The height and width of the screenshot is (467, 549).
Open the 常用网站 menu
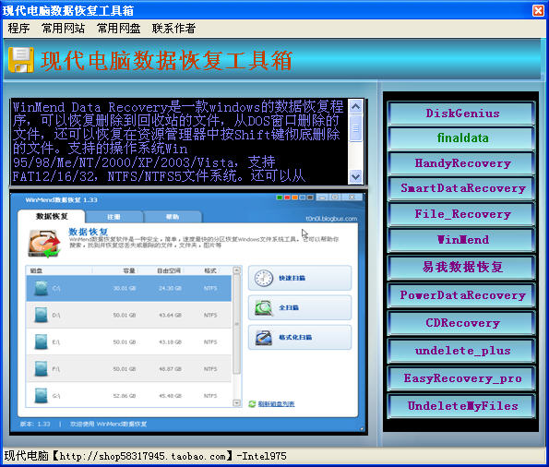(63, 29)
